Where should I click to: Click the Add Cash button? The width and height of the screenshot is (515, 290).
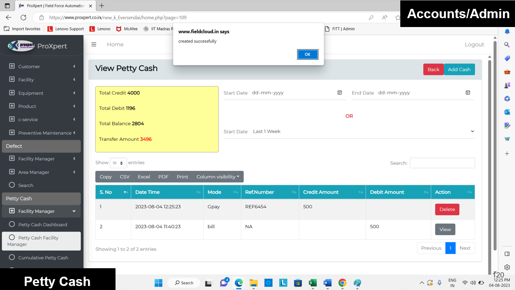click(459, 69)
